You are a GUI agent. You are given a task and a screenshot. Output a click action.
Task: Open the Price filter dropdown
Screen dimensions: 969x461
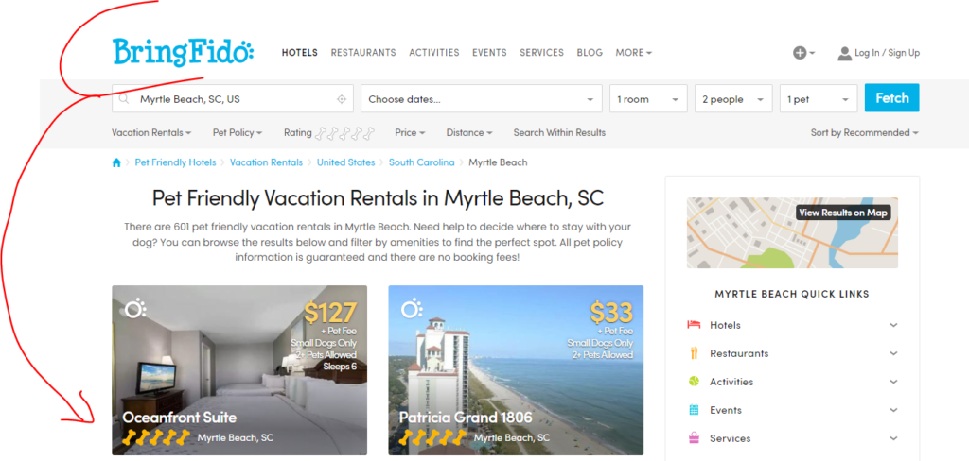(x=410, y=132)
